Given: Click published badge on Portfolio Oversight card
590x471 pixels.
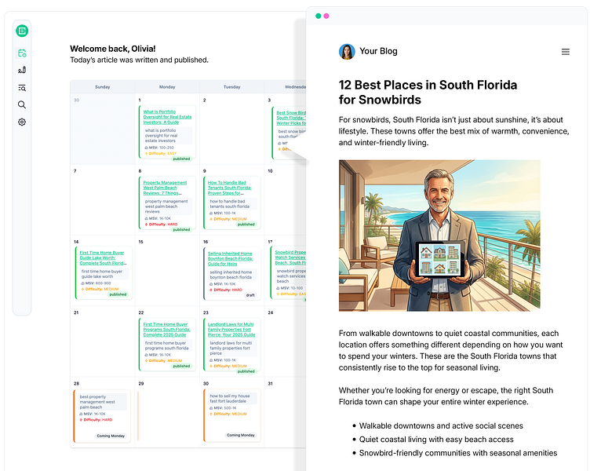Looking at the screenshot, I should coord(181,159).
